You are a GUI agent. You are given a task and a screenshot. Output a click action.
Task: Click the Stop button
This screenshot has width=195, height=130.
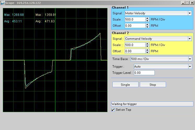(x=153, y=84)
